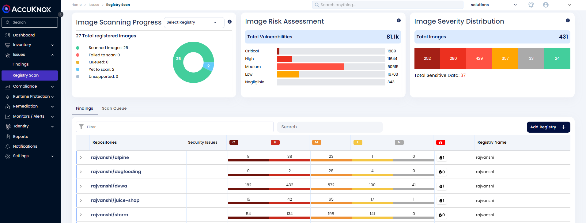Go to Home via breadcrumb link
This screenshot has width=586, height=223.
(76, 5)
